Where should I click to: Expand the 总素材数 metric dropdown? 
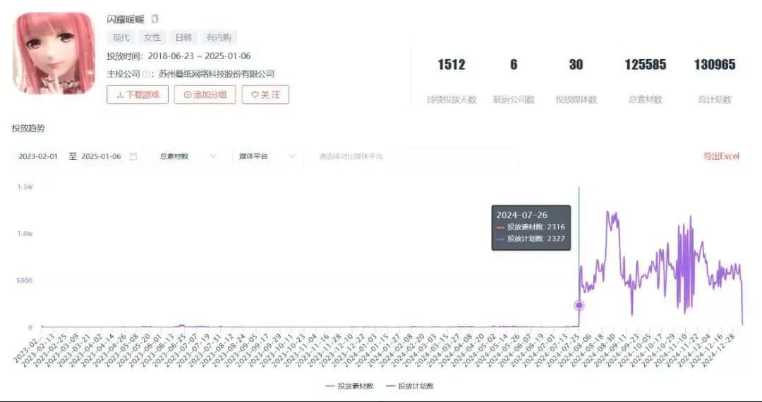pyautogui.click(x=187, y=156)
